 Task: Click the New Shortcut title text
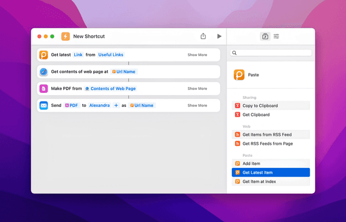[89, 36]
